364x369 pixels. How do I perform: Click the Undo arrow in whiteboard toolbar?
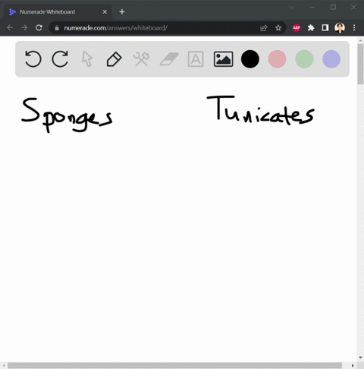click(x=33, y=59)
